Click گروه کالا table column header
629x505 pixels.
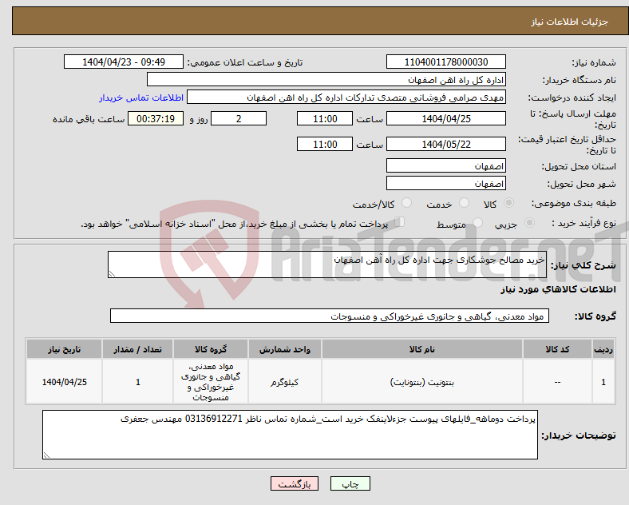211,349
